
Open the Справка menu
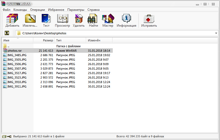pyautogui.click(x=93, y=10)
